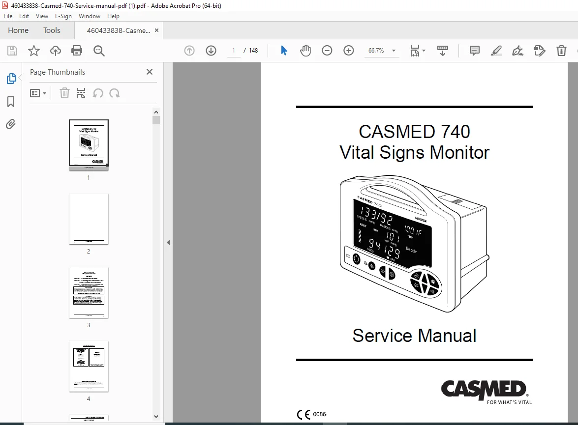Image resolution: width=578 pixels, height=425 pixels.
Task: Print the document with printer icon
Action: pos(77,51)
